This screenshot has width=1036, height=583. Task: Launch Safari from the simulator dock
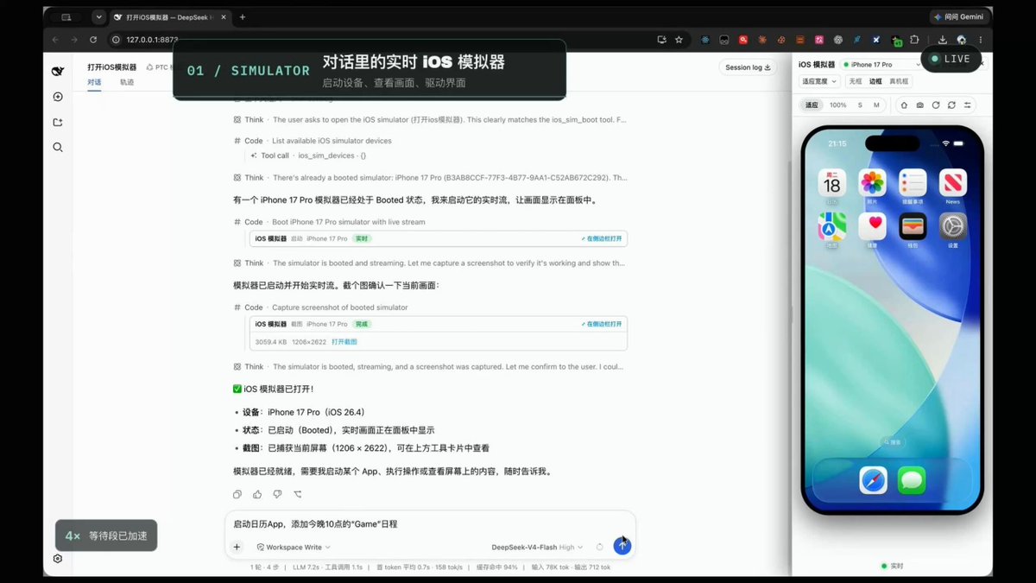(873, 480)
